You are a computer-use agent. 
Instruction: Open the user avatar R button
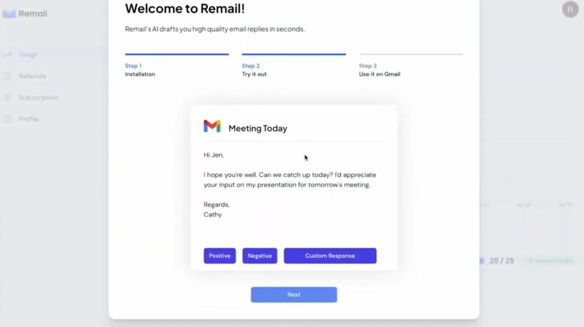coord(570,9)
